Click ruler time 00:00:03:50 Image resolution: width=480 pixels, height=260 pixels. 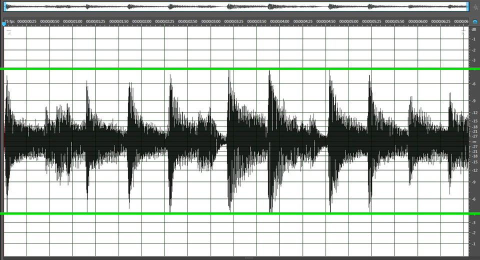click(x=257, y=21)
